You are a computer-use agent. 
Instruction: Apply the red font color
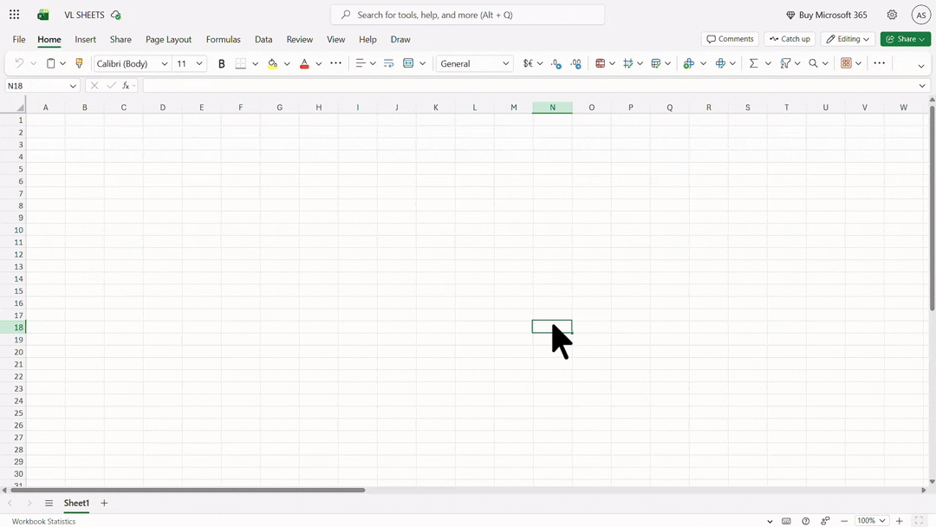coord(304,63)
